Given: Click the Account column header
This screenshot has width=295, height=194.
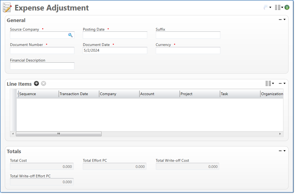Looking at the screenshot, I should [x=159, y=94].
